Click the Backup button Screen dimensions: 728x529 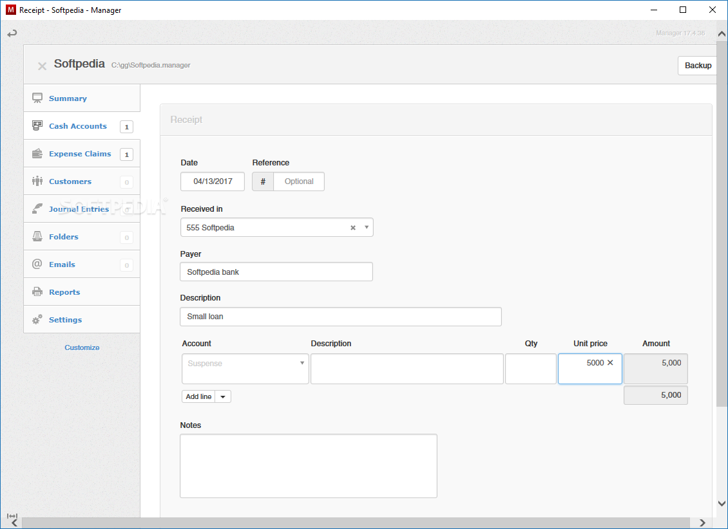(x=698, y=66)
